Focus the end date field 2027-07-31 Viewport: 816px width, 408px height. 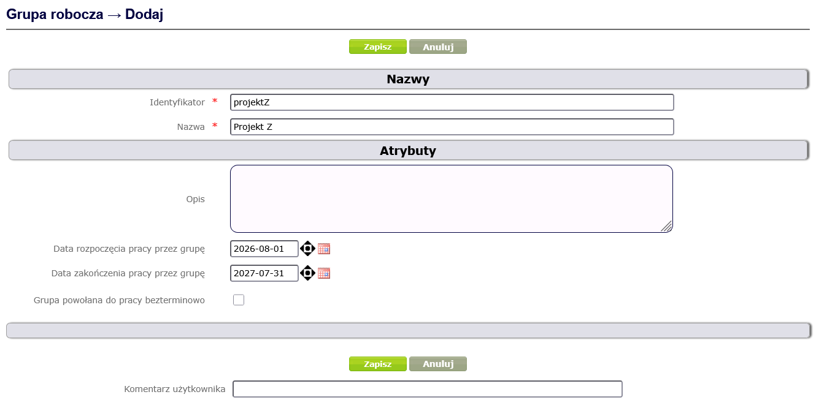tap(264, 273)
